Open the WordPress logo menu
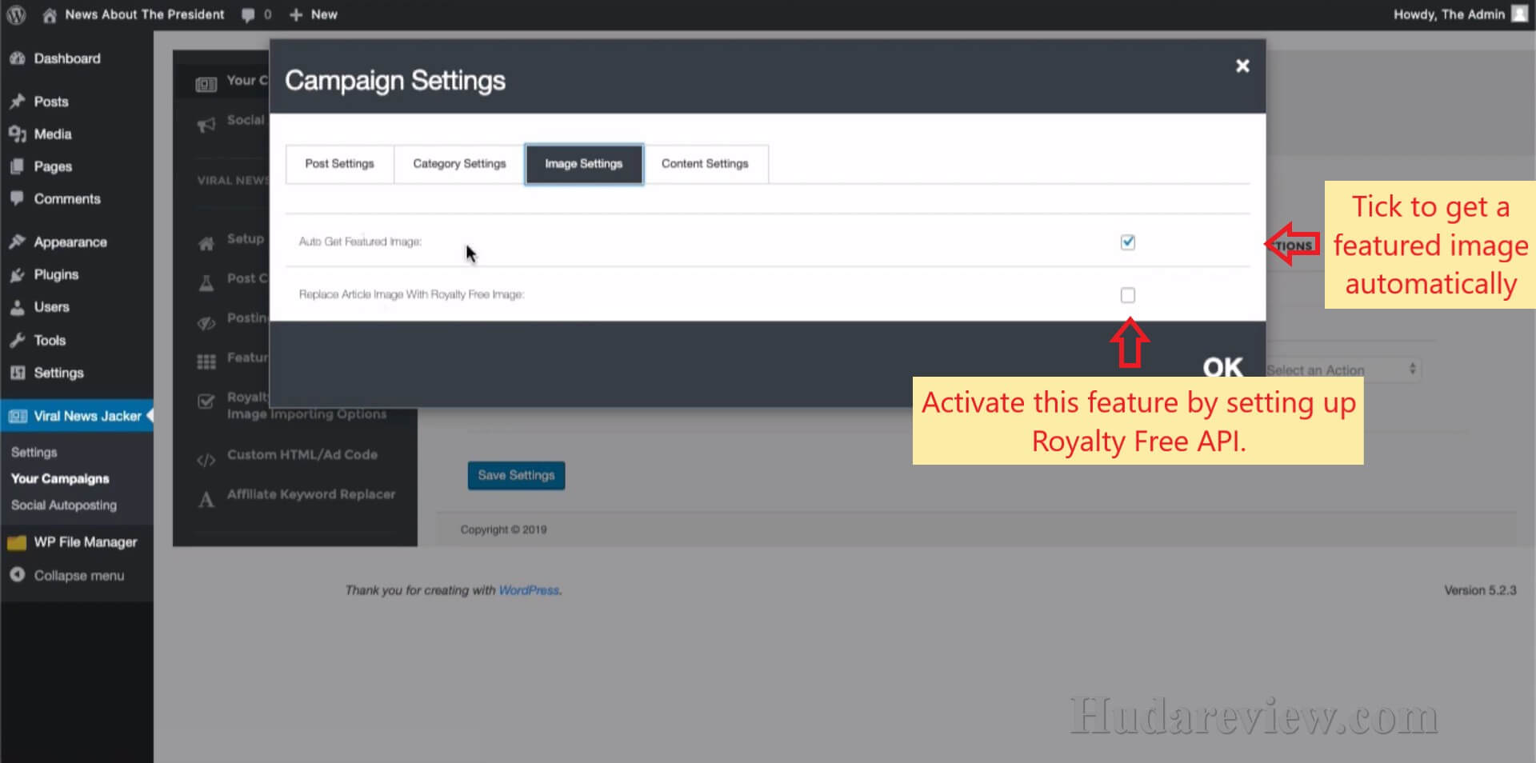1536x763 pixels. tap(16, 14)
